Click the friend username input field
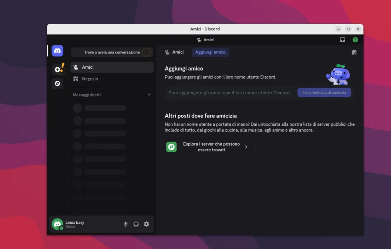The width and height of the screenshot is (391, 249). [x=229, y=92]
